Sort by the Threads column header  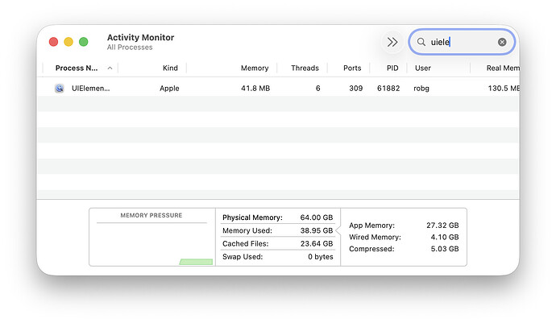point(305,68)
